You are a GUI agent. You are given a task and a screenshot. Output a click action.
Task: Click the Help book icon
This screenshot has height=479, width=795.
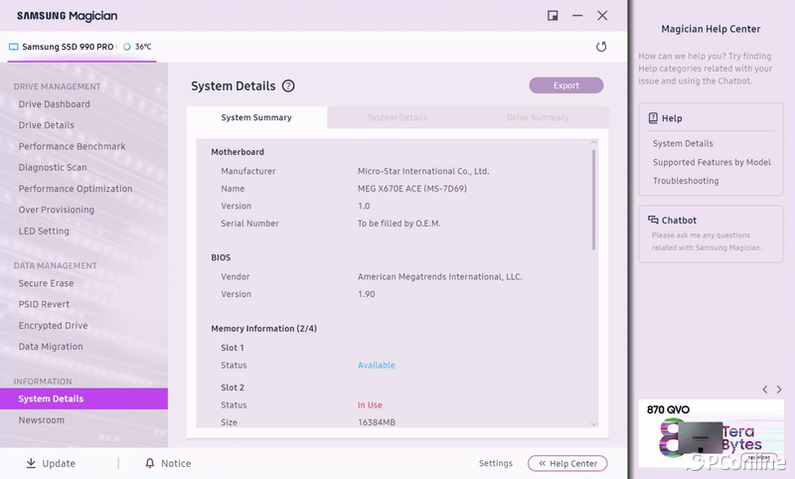click(x=653, y=118)
